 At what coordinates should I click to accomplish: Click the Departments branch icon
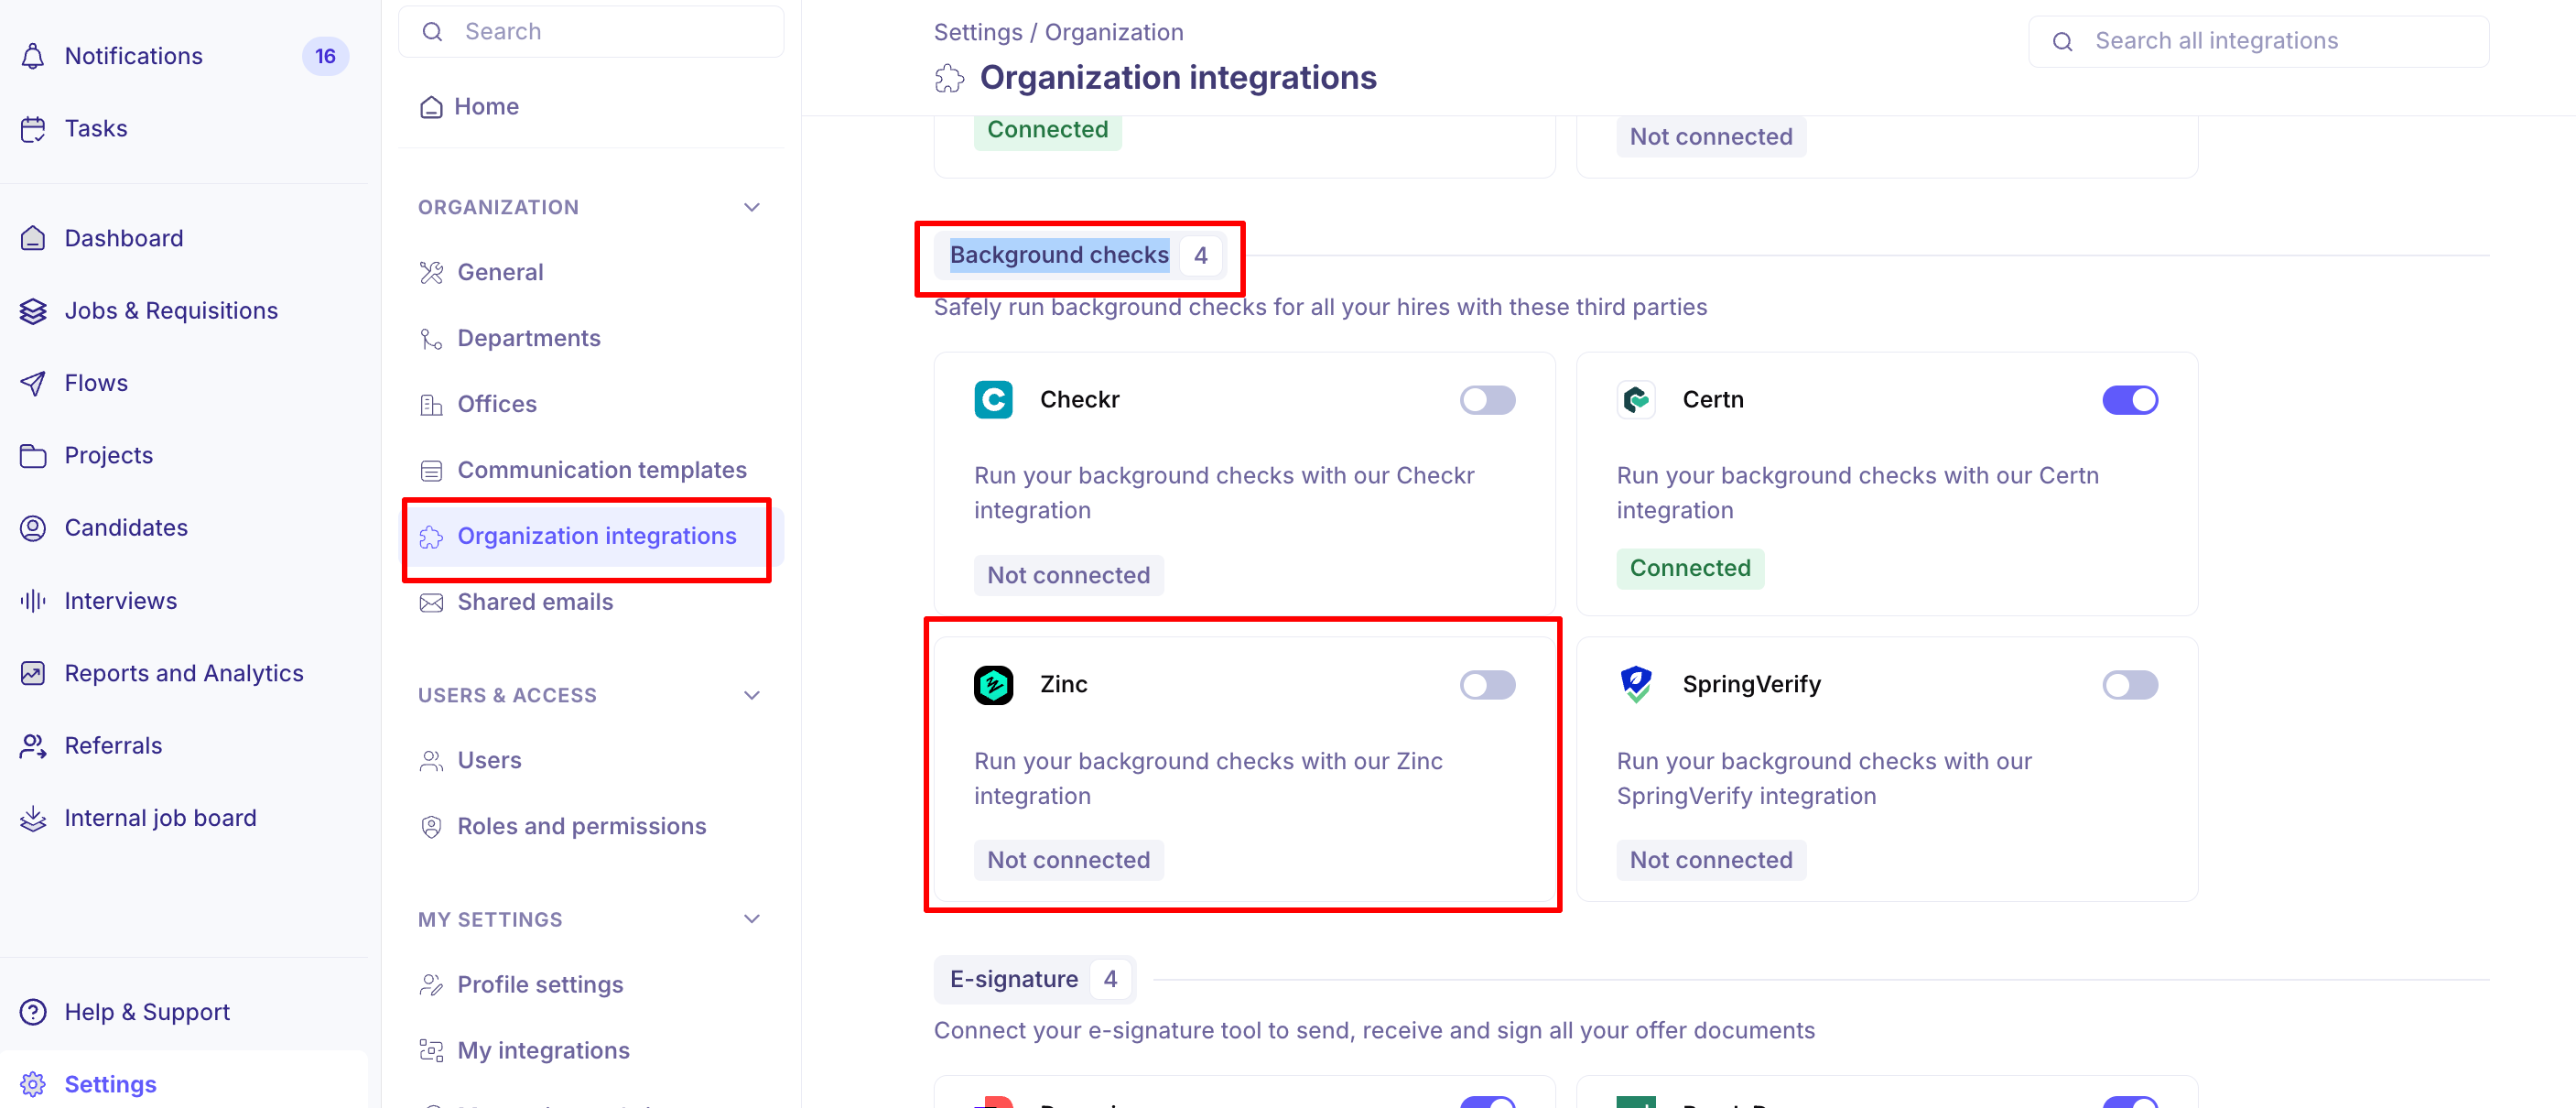(x=431, y=338)
